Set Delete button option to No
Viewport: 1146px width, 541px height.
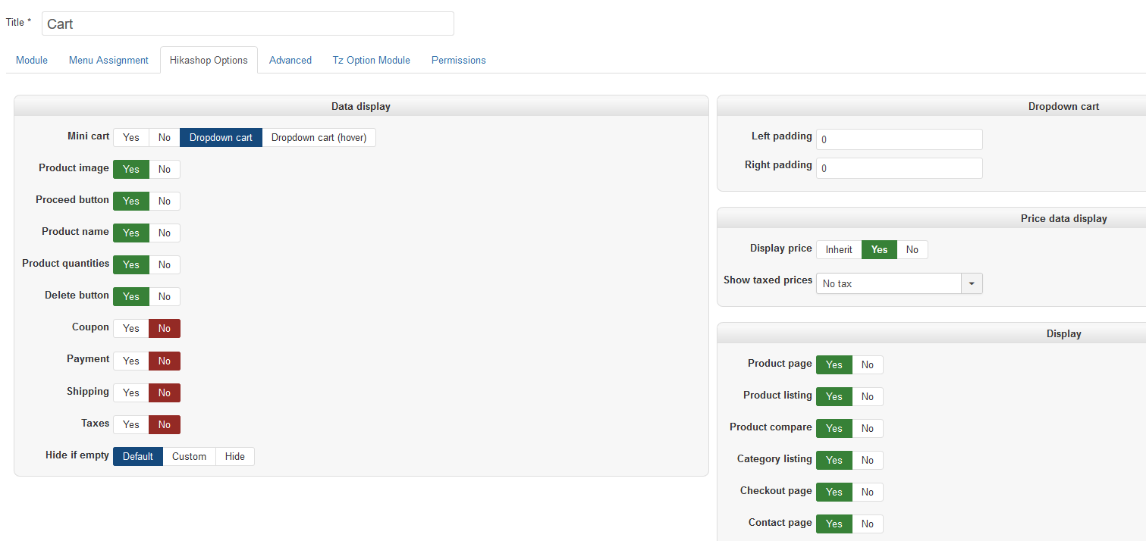point(165,296)
